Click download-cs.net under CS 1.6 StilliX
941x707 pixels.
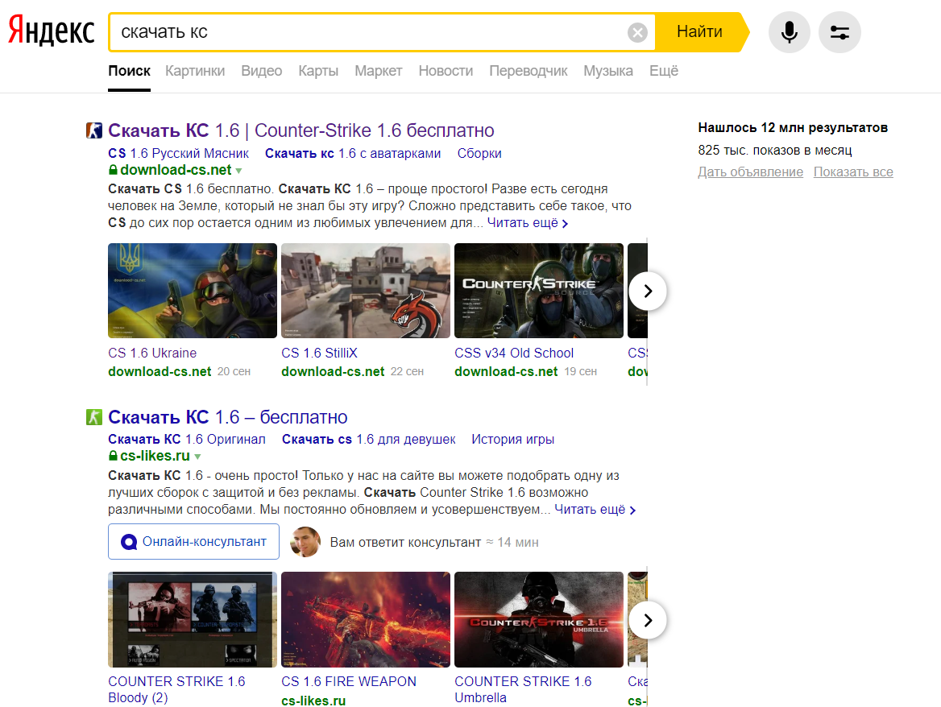click(x=333, y=372)
